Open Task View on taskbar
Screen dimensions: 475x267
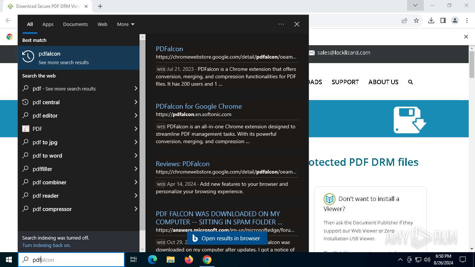(x=134, y=260)
